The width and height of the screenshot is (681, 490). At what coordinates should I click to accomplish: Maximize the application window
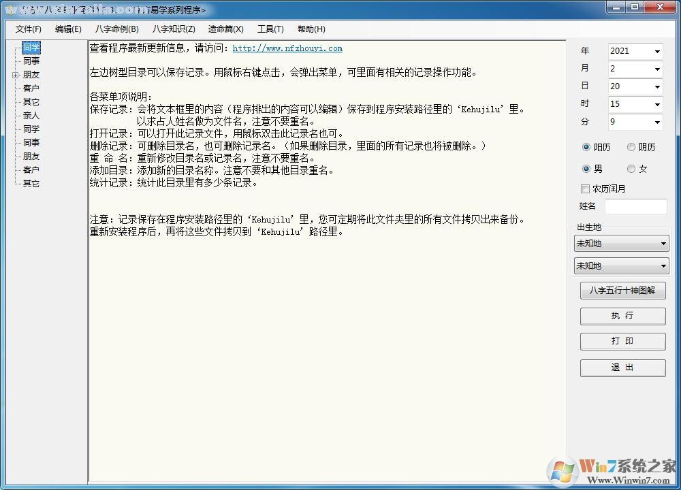[x=635, y=7]
